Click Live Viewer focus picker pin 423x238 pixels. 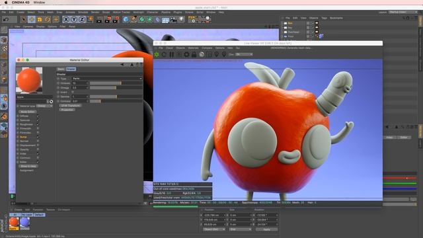coord(224,54)
